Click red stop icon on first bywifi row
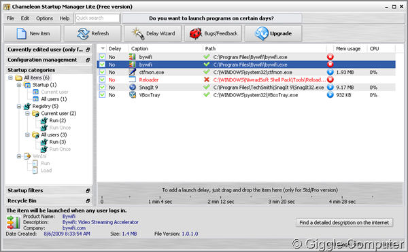 click(330, 56)
